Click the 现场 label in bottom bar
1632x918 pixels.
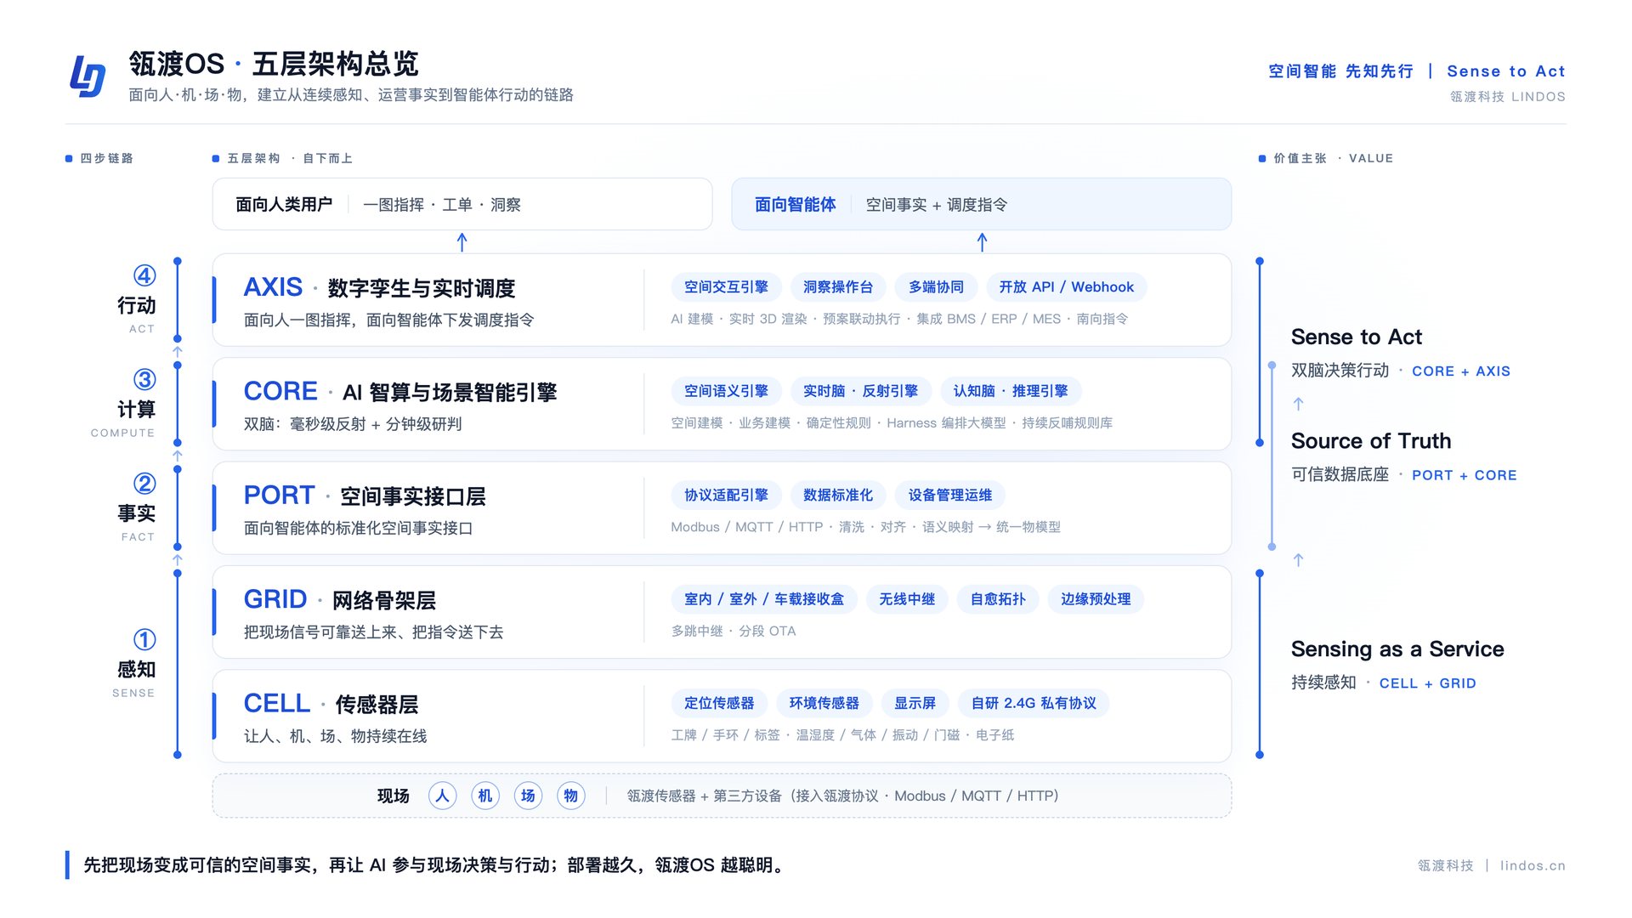(x=394, y=796)
